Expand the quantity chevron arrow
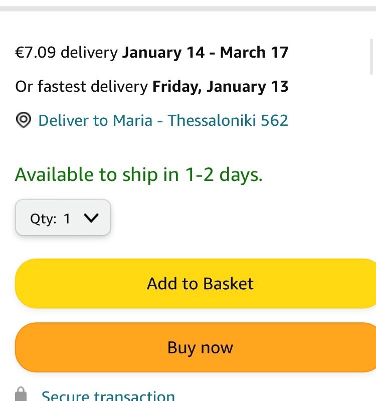The width and height of the screenshot is (376, 401). [91, 218]
